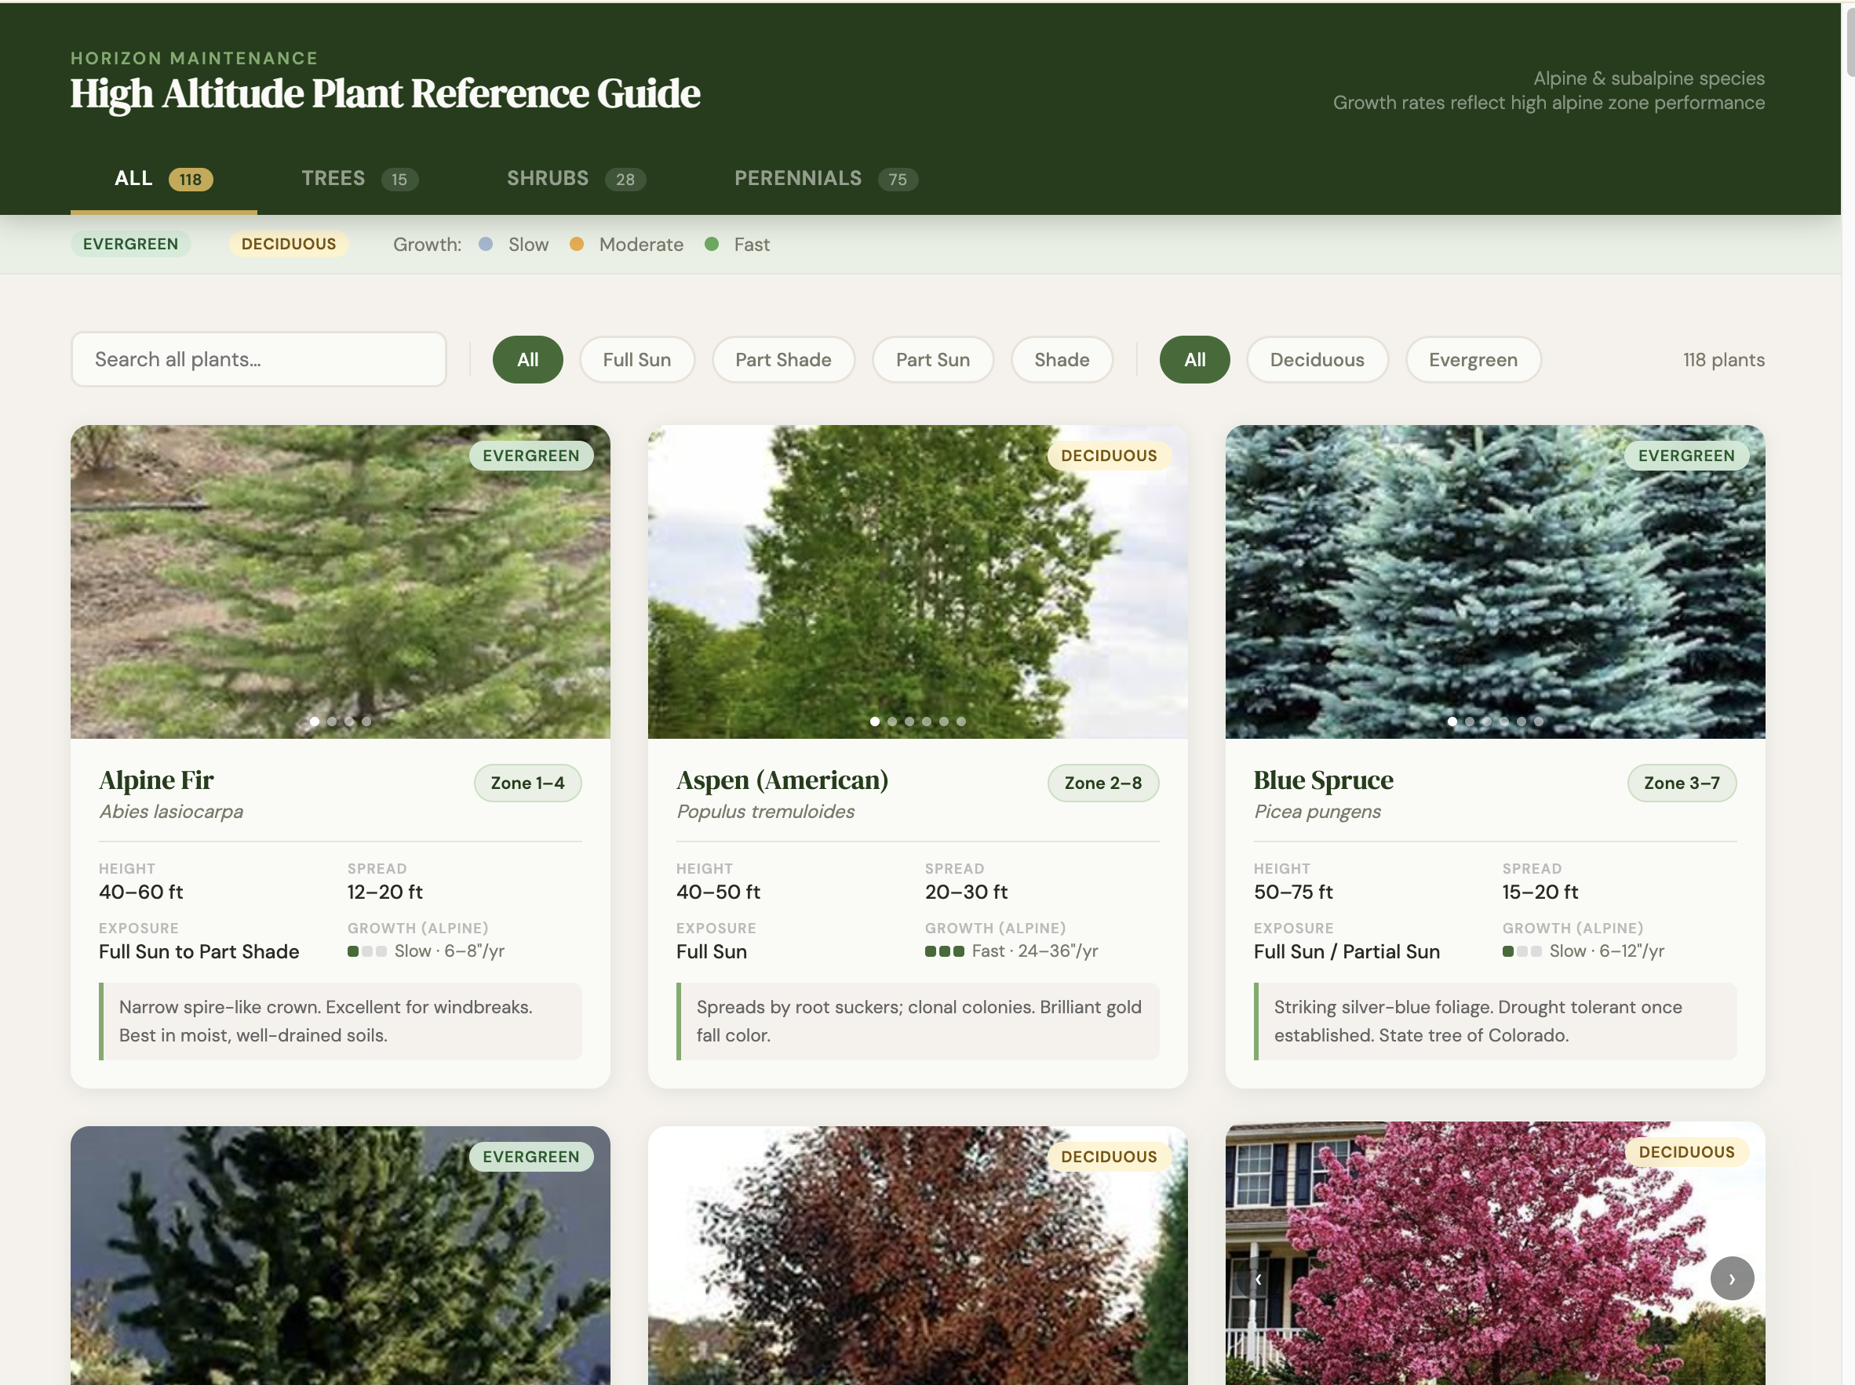The height and width of the screenshot is (1385, 1855).
Task: Filter plants by Deciduous type
Action: 1317,360
